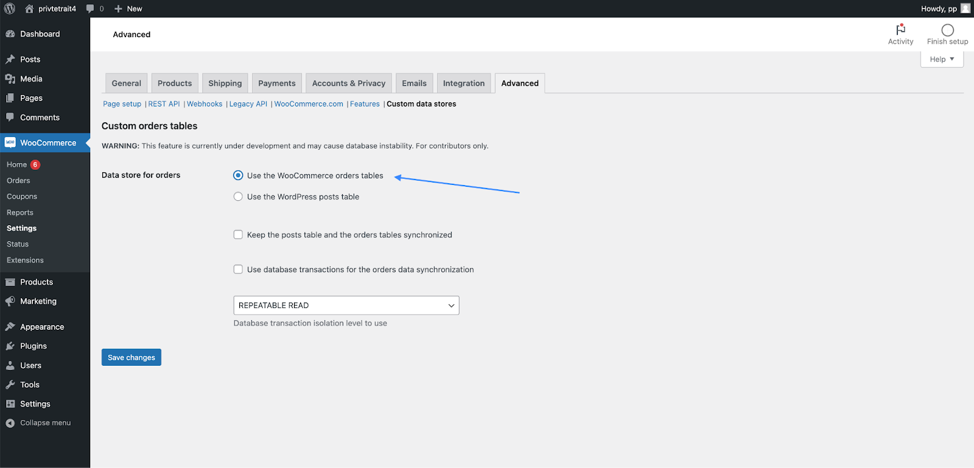Click the Products archive icon in sidebar

[10, 282]
